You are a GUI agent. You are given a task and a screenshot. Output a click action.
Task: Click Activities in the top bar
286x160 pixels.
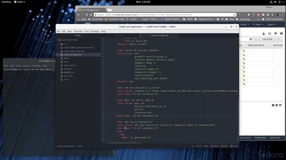pyautogui.click(x=6, y=2)
